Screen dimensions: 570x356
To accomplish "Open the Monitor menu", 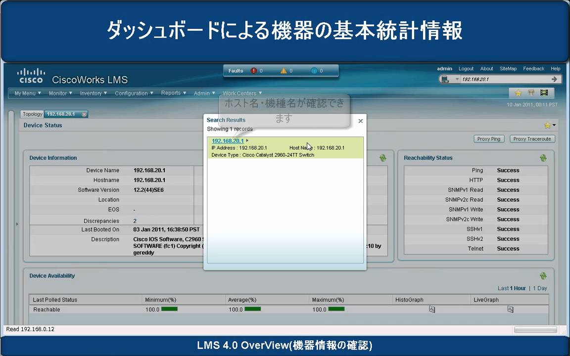I will coord(60,93).
